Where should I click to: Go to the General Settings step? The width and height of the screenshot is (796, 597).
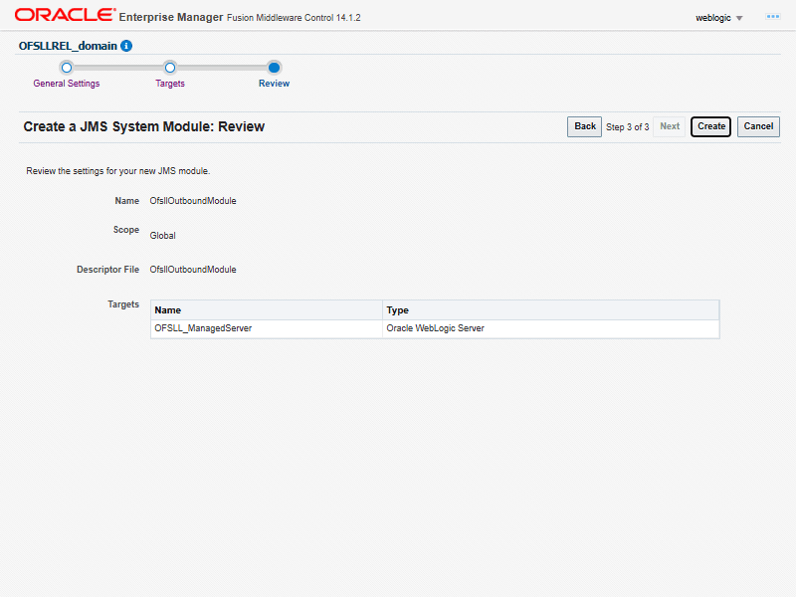click(x=67, y=84)
